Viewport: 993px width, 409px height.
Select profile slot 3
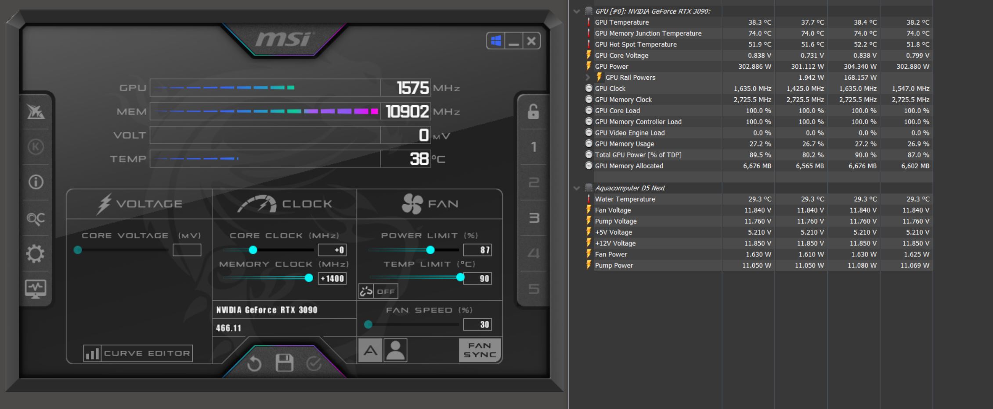coord(533,218)
